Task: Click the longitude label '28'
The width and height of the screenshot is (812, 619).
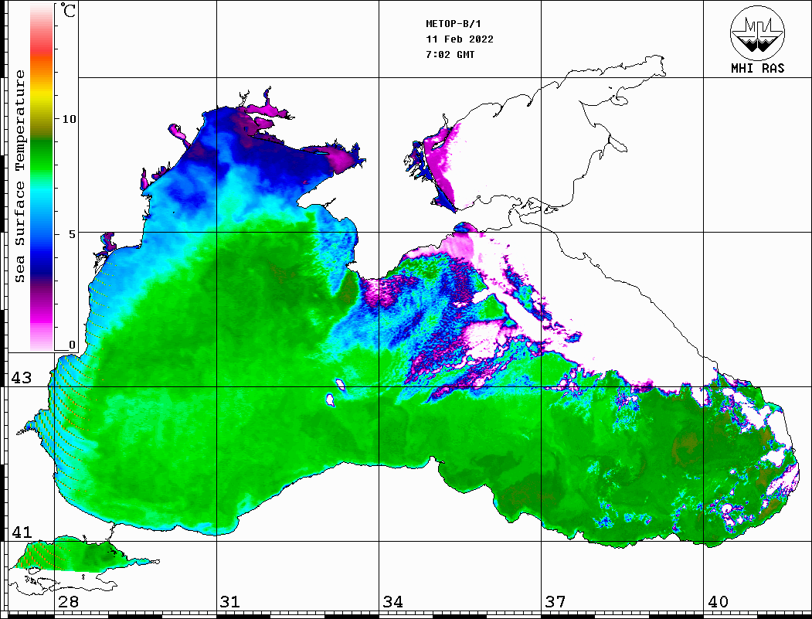Action: click(x=68, y=602)
